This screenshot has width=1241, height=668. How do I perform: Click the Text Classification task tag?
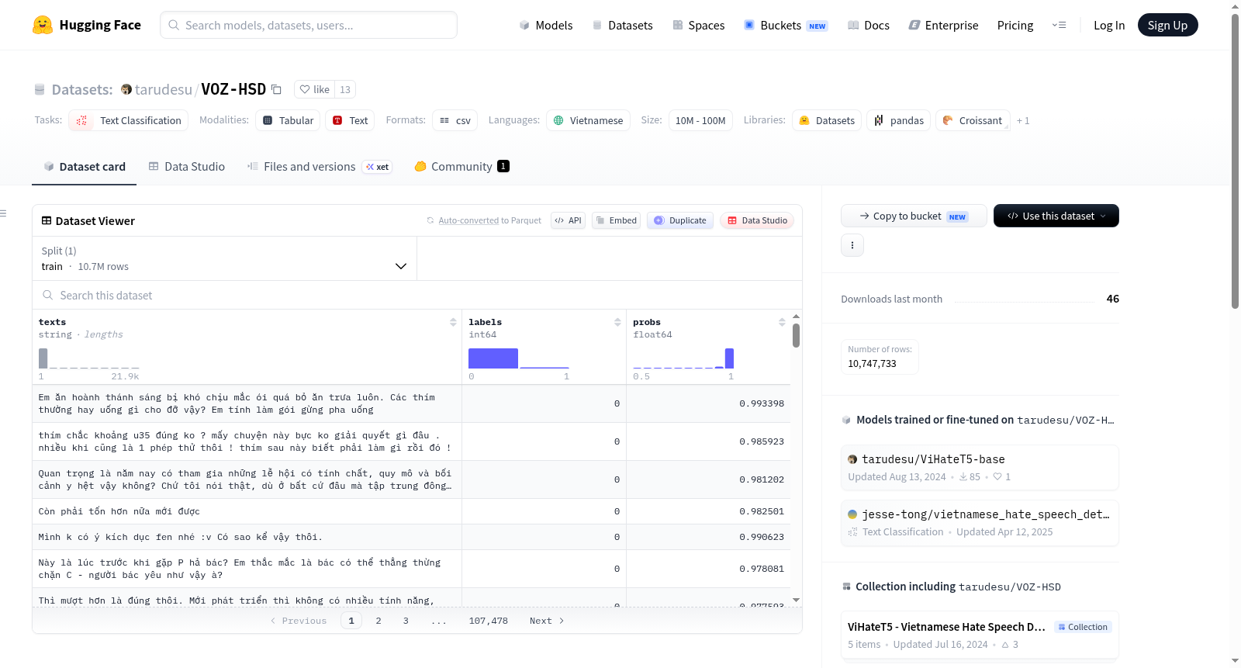click(129, 120)
